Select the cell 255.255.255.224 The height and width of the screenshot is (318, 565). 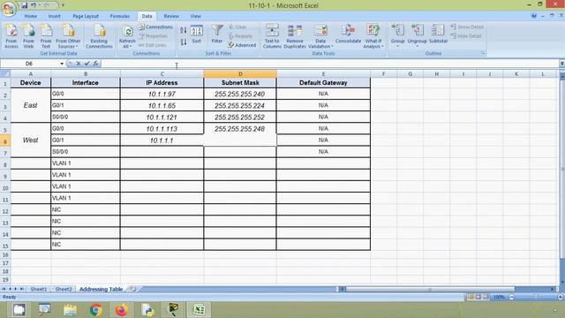tap(240, 106)
